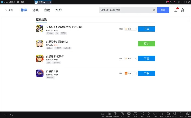The height and width of the screenshot is (118, 191).
Task: Clear the search box text
Action: click(154, 10)
